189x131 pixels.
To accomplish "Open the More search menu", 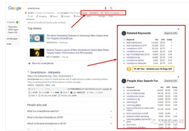I will click(88, 16).
